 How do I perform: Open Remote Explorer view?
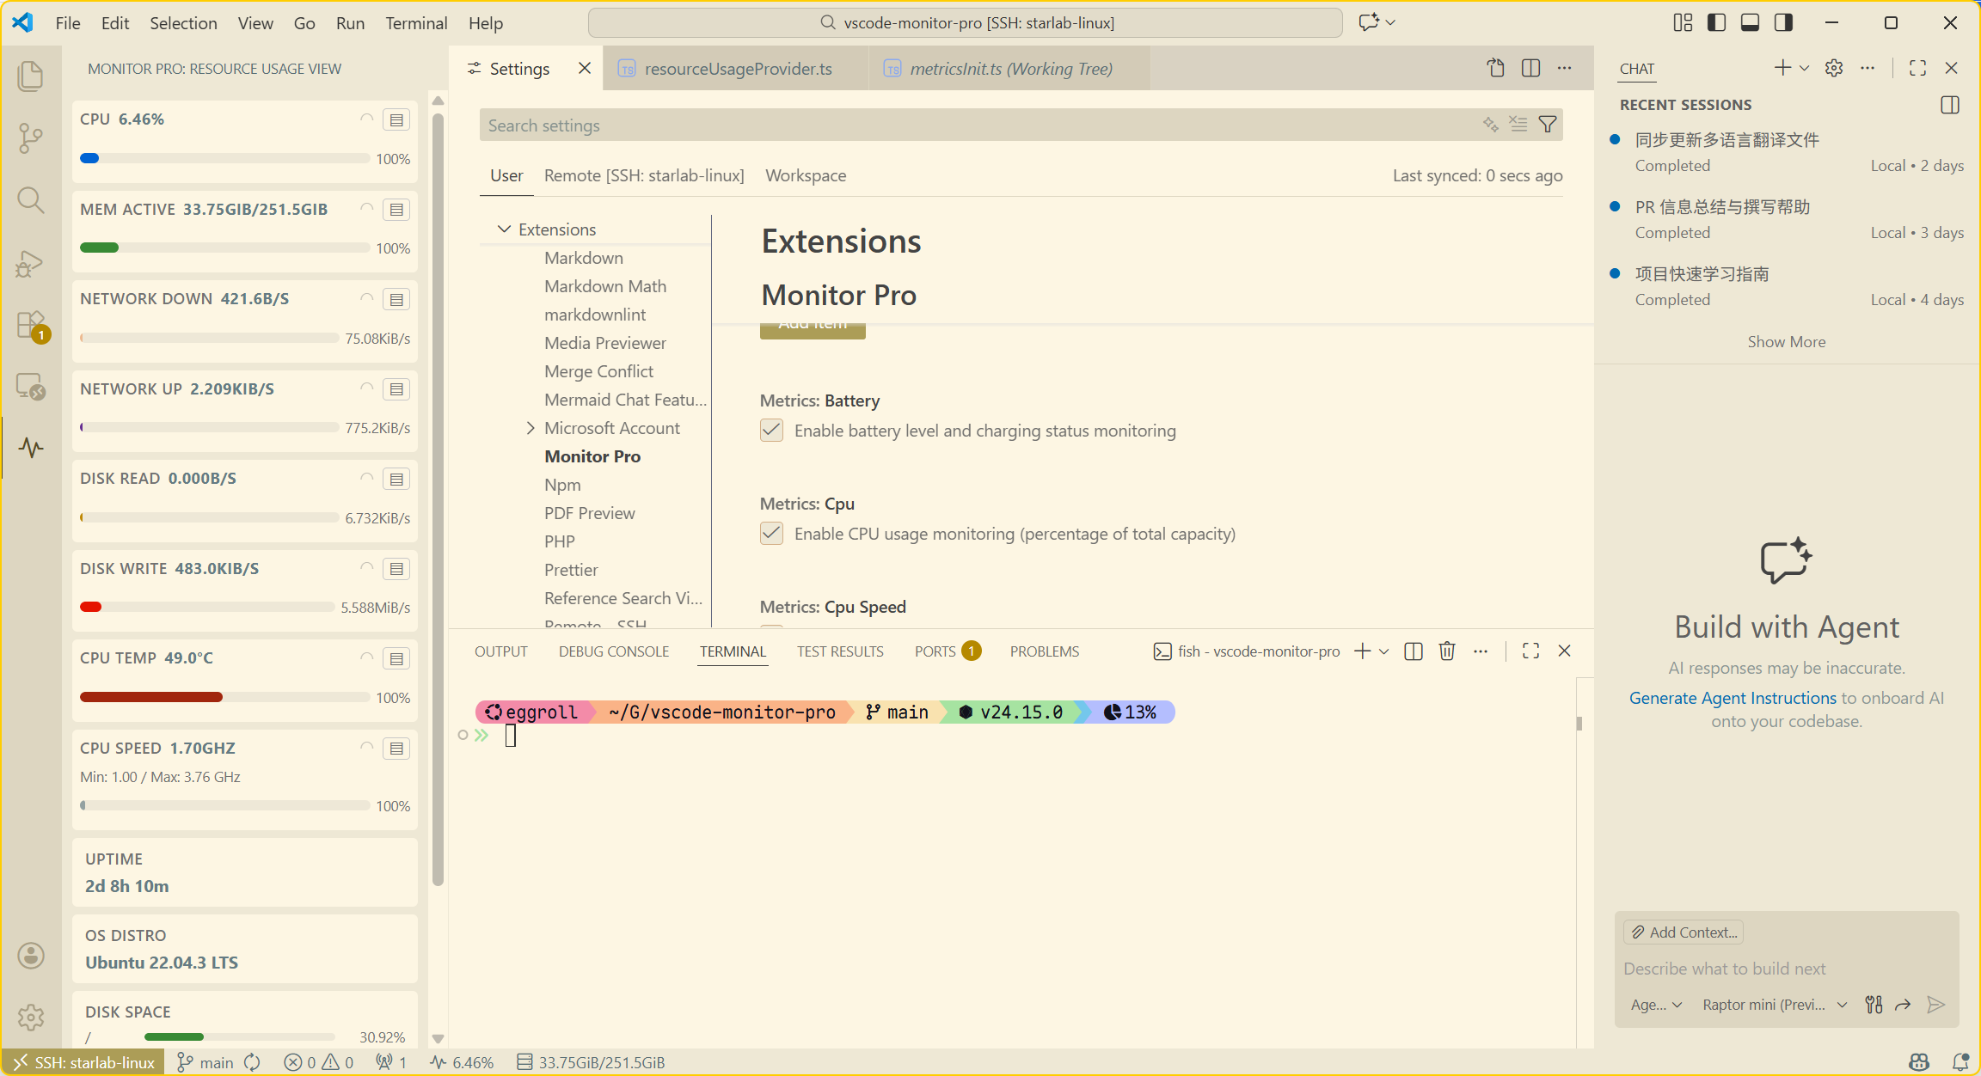click(x=31, y=386)
